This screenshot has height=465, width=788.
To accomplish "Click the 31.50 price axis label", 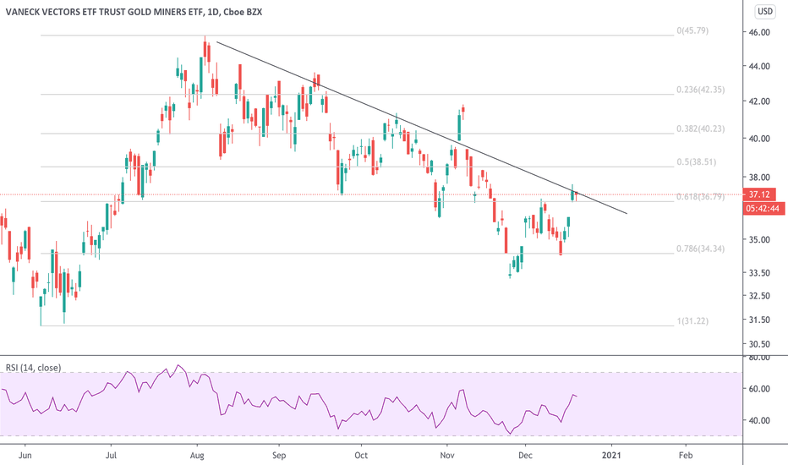I will [x=759, y=320].
